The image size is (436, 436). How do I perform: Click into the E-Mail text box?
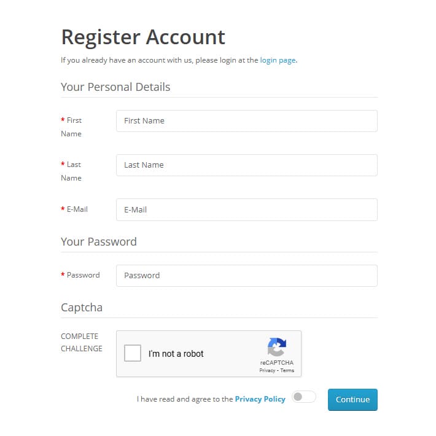coord(247,209)
